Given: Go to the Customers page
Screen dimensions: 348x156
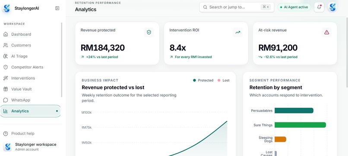Looking at the screenshot, I should 30,45.
